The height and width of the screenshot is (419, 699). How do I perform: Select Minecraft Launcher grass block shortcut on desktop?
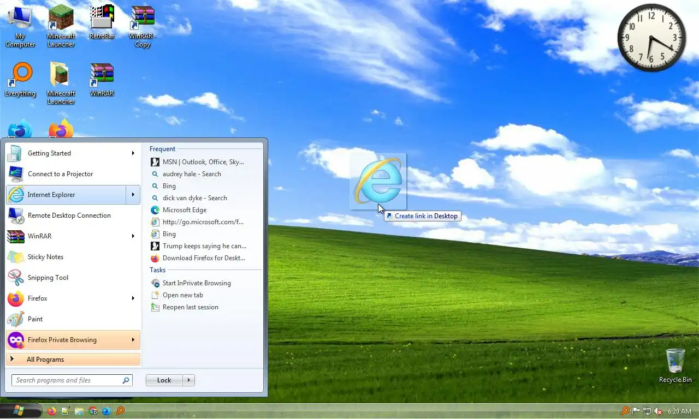point(61,26)
